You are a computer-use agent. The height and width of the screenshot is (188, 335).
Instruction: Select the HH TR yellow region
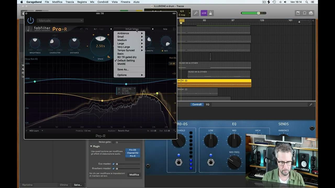pyautogui.click(x=214, y=83)
